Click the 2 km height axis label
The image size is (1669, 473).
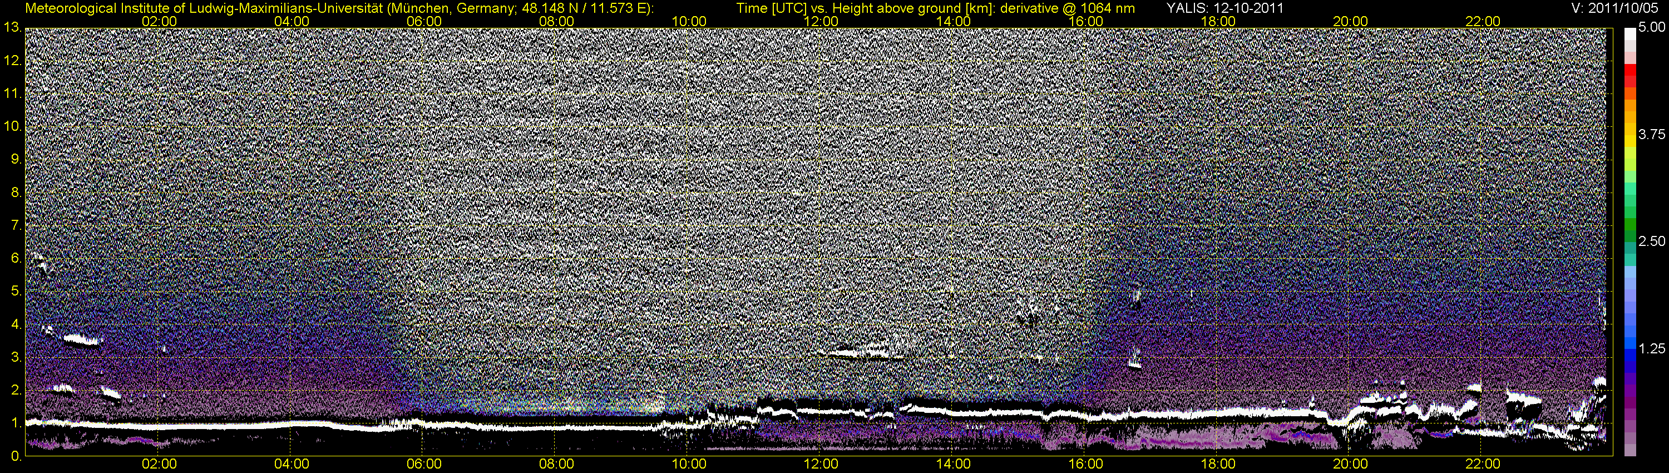(x=16, y=390)
